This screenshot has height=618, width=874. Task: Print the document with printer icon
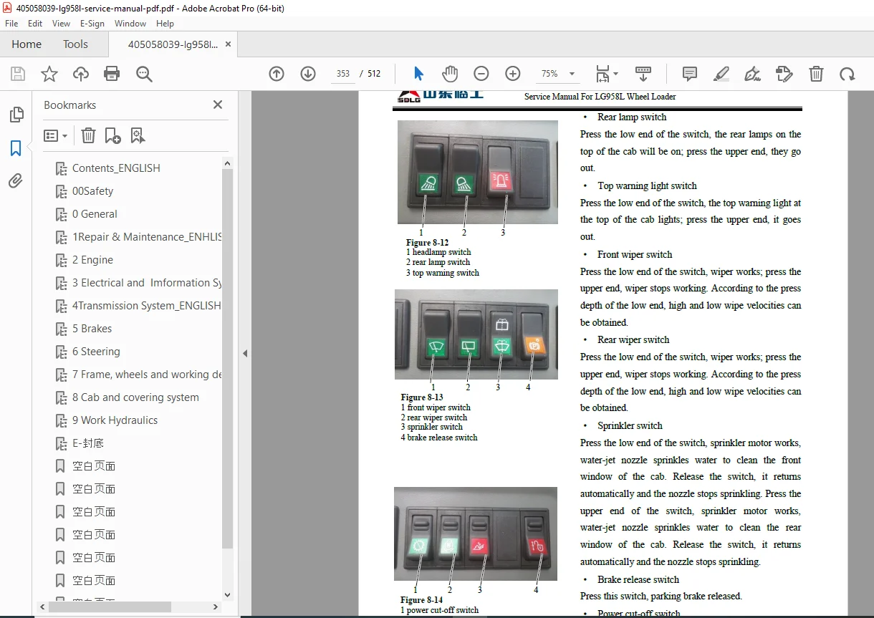click(112, 74)
